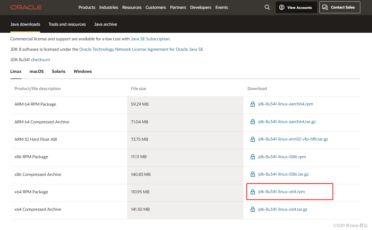Screen dimensions: 372x230
Task: Click the 71.04 MB file size
Action: [139, 122]
